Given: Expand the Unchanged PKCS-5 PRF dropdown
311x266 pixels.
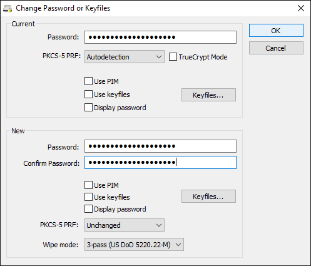Looking at the screenshot, I should 125,225.
